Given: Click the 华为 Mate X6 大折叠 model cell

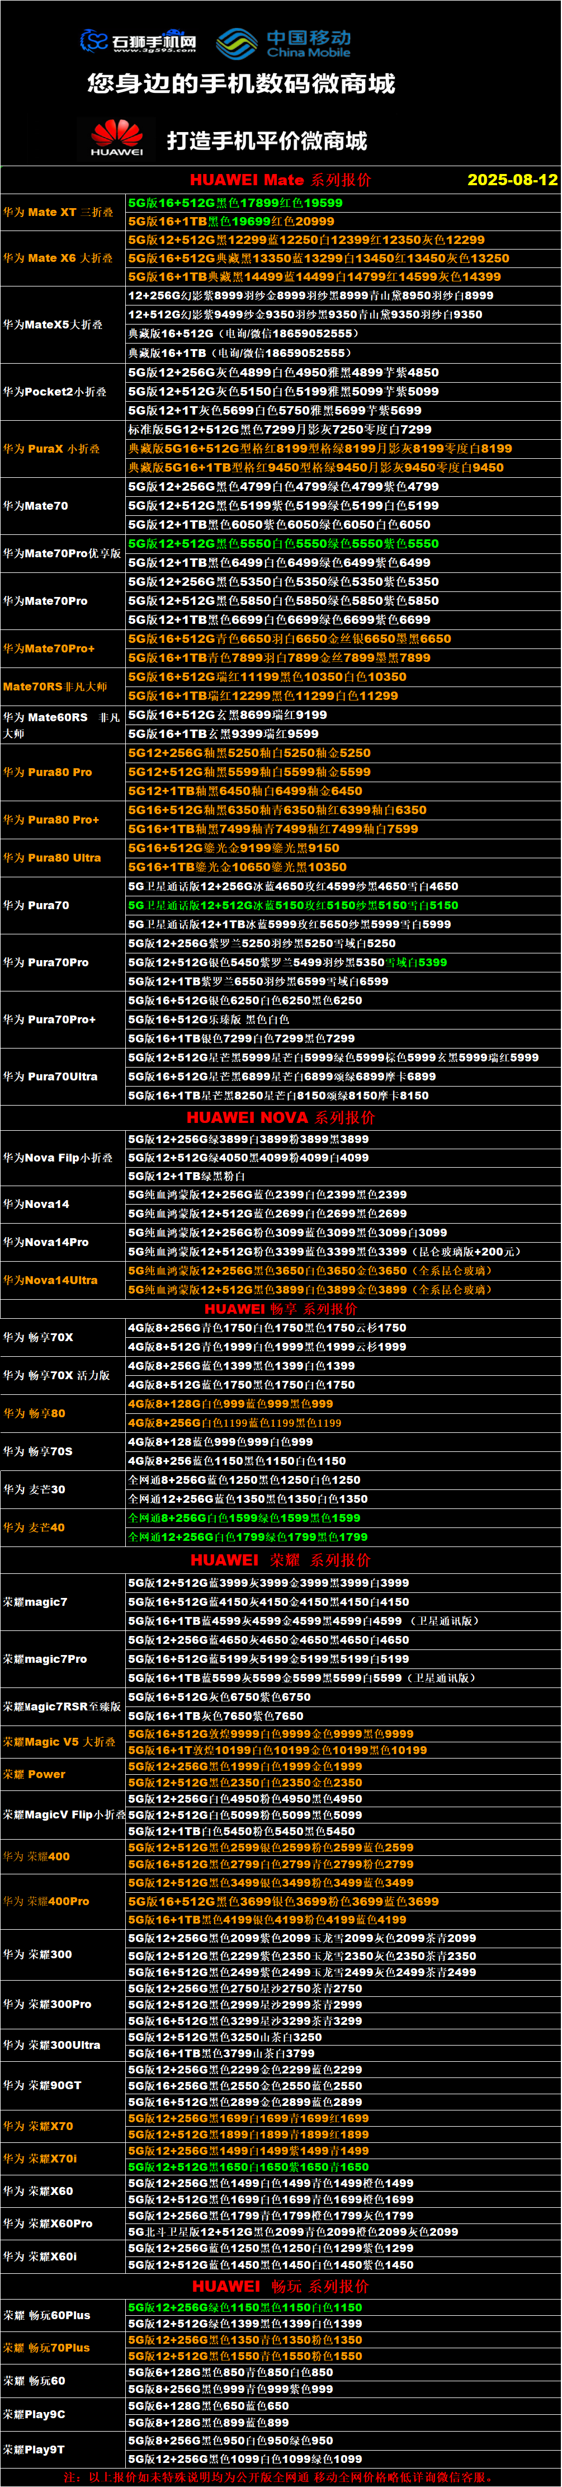Looking at the screenshot, I should pos(63,258).
